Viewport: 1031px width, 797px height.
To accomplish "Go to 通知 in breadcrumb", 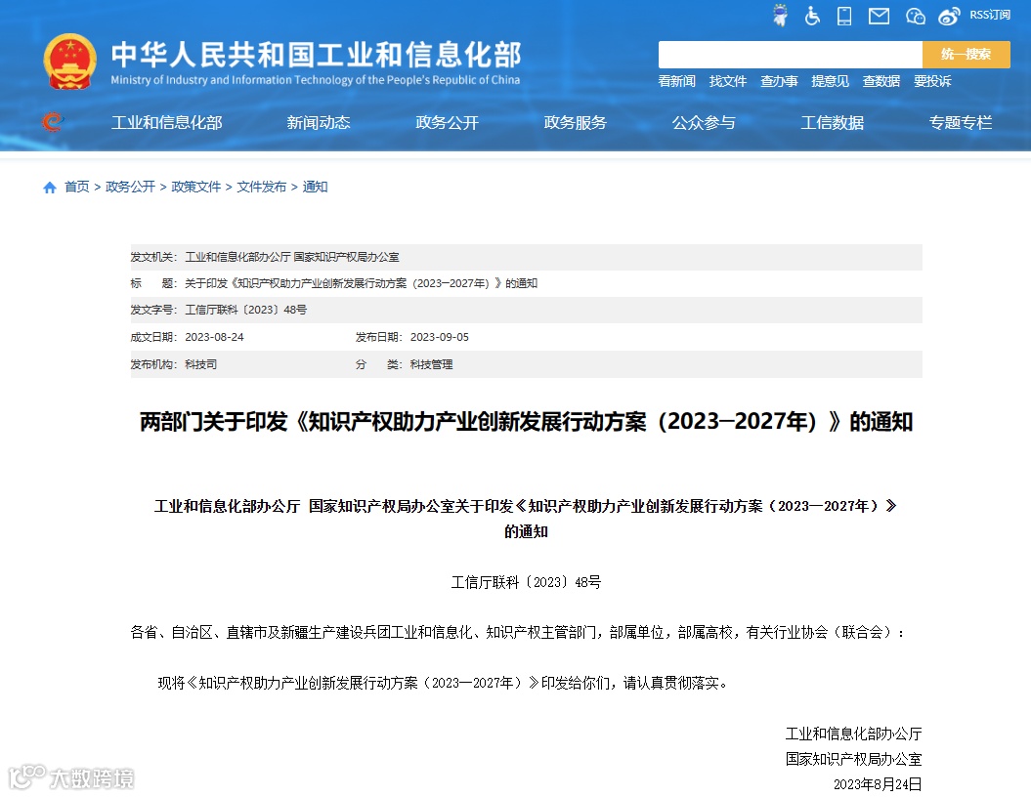I will click(x=315, y=188).
